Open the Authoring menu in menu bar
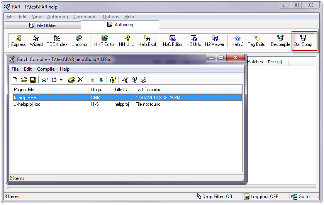The image size is (324, 205). (57, 17)
